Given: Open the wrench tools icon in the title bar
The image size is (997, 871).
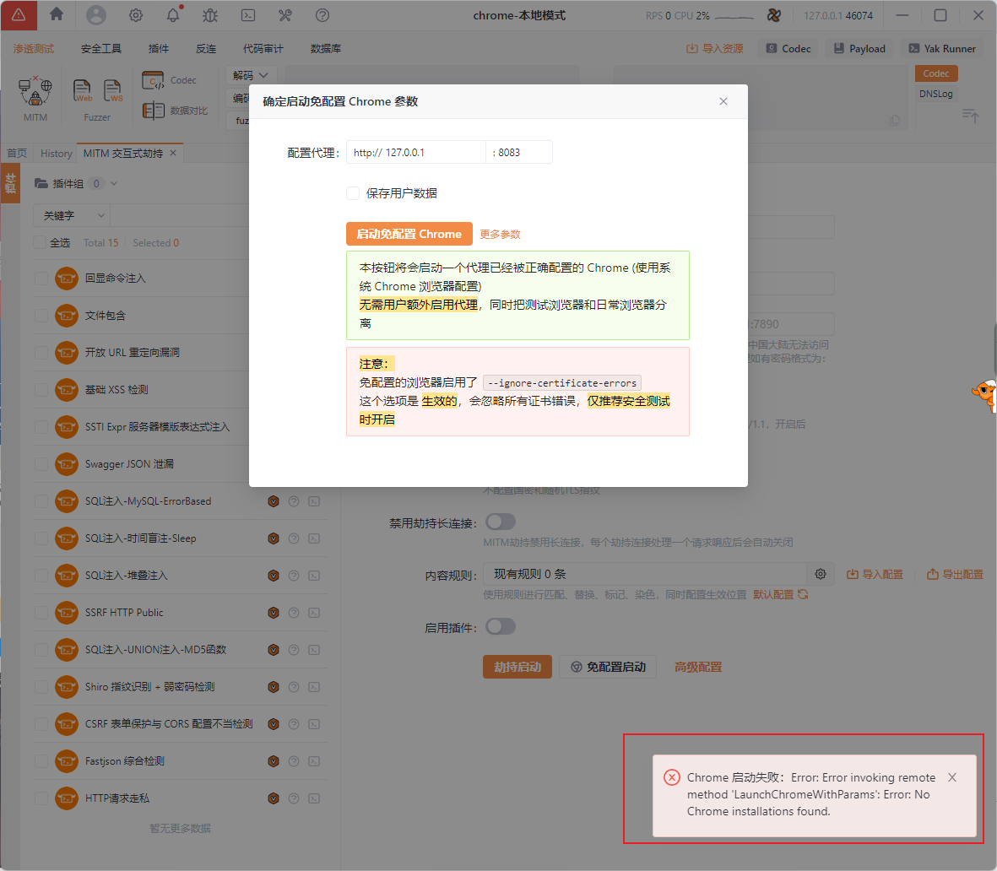Looking at the screenshot, I should pos(284,15).
